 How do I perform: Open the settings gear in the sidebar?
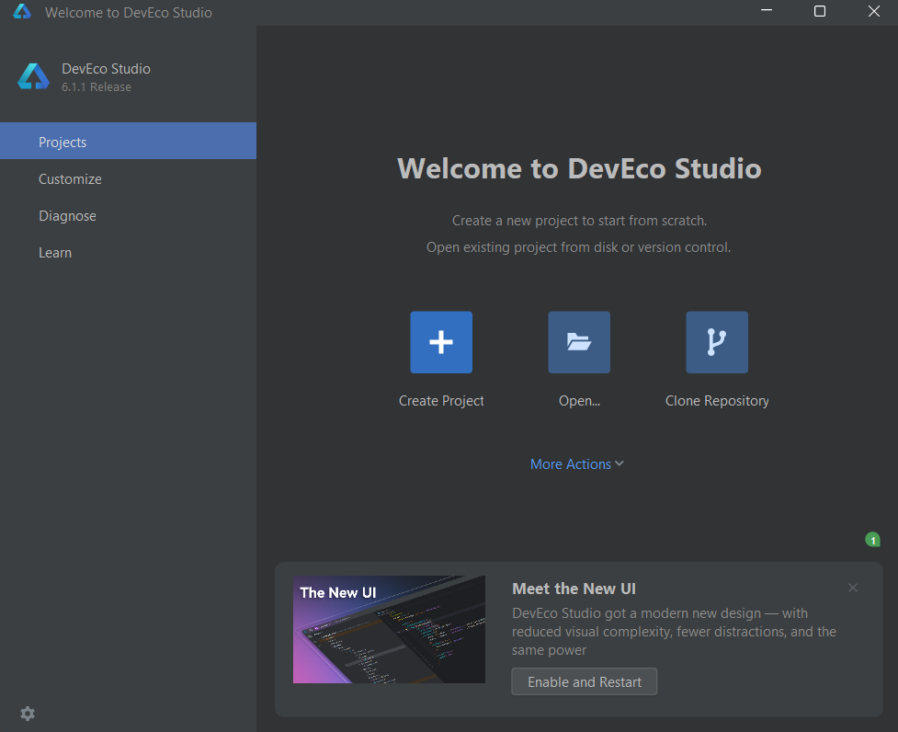pyautogui.click(x=28, y=713)
